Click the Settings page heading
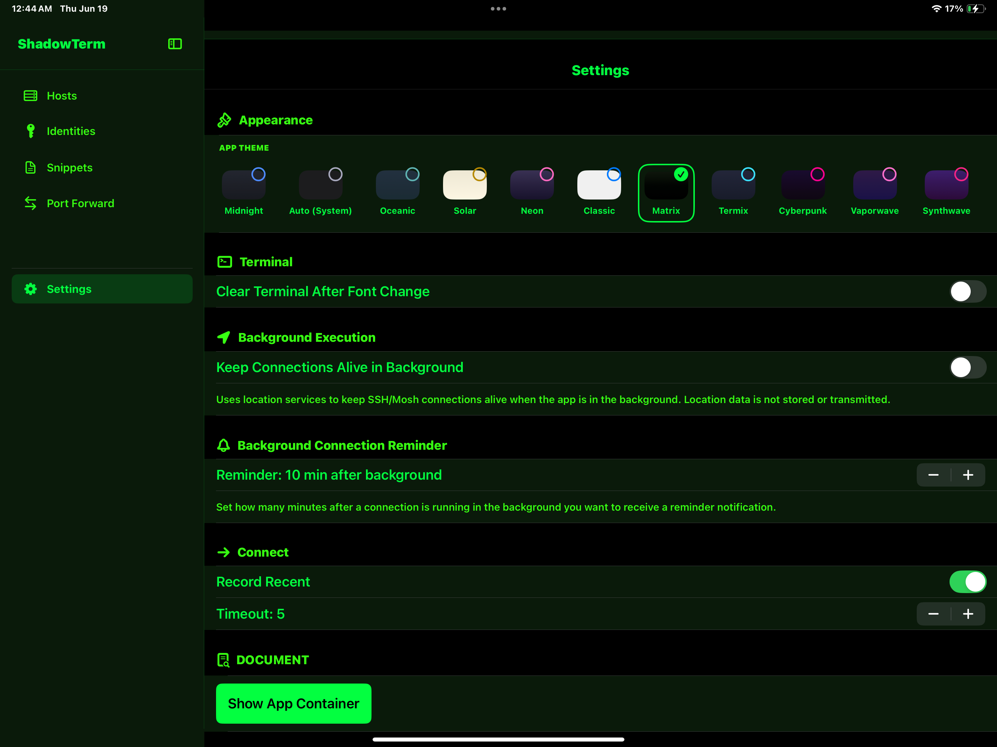The height and width of the screenshot is (747, 997). pos(600,70)
